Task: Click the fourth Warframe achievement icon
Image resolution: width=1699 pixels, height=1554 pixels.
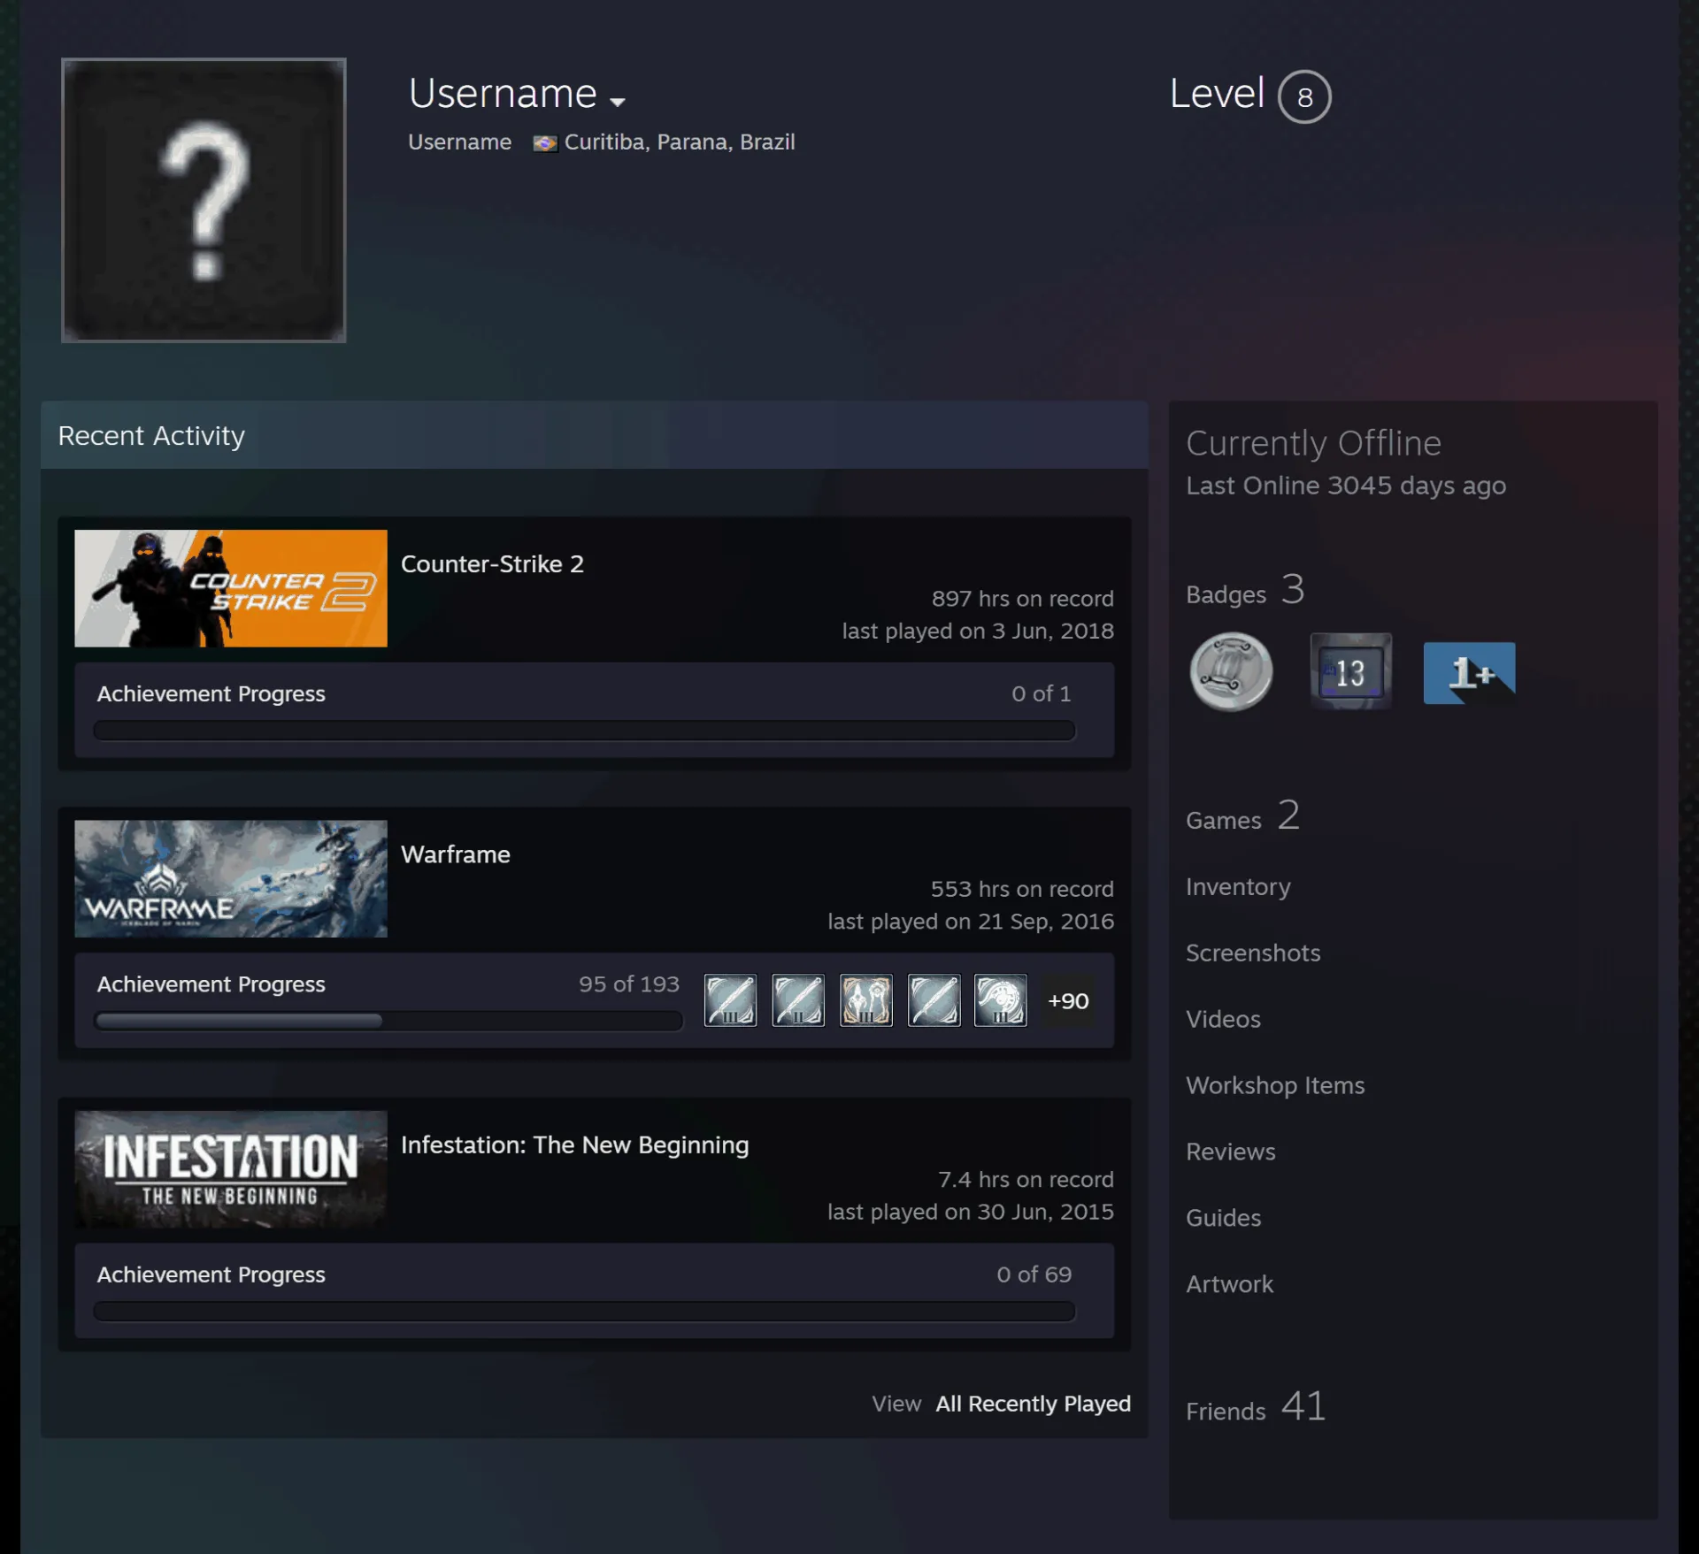Action: click(934, 1000)
